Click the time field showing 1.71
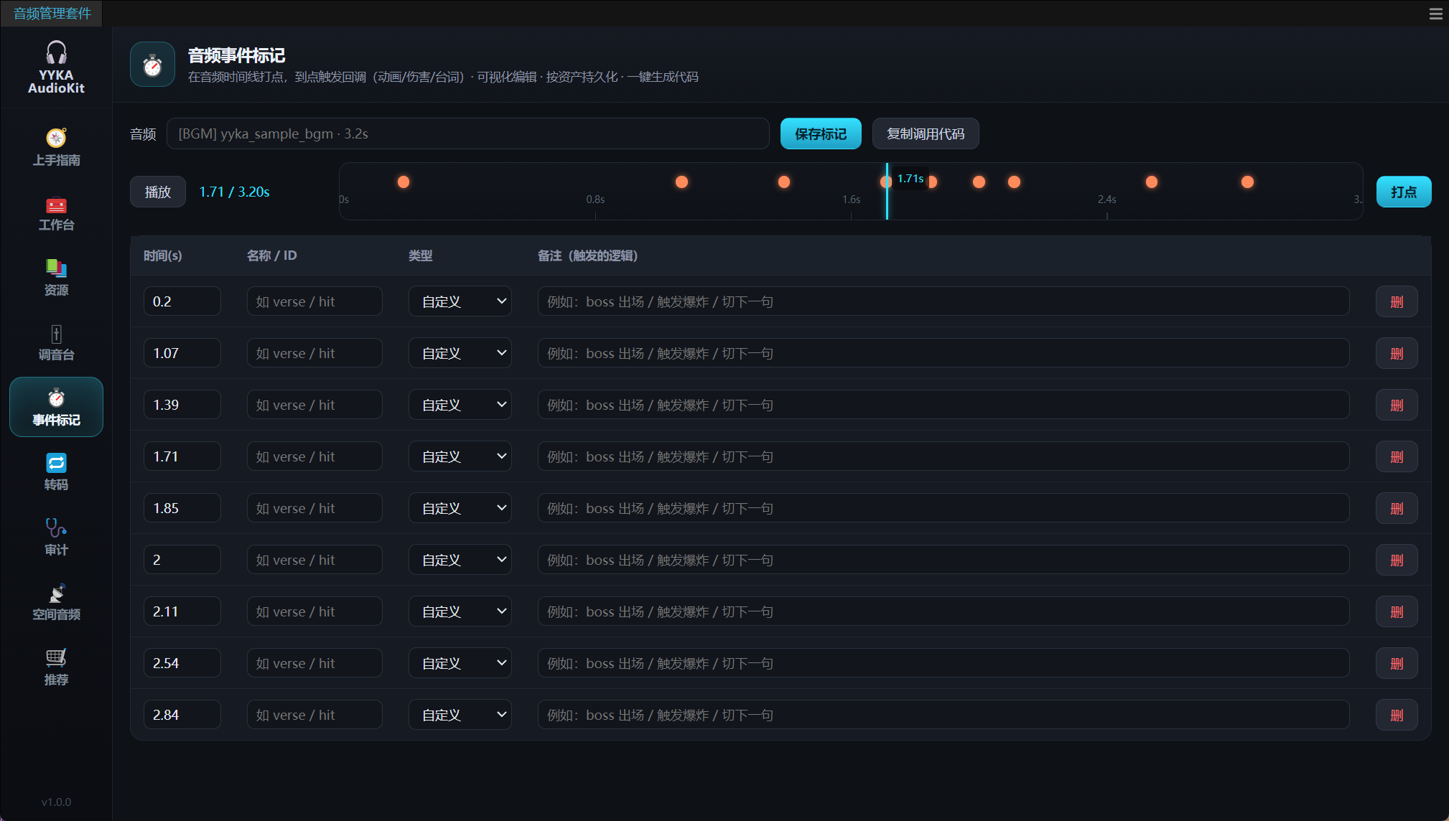The width and height of the screenshot is (1449, 821). click(x=182, y=456)
